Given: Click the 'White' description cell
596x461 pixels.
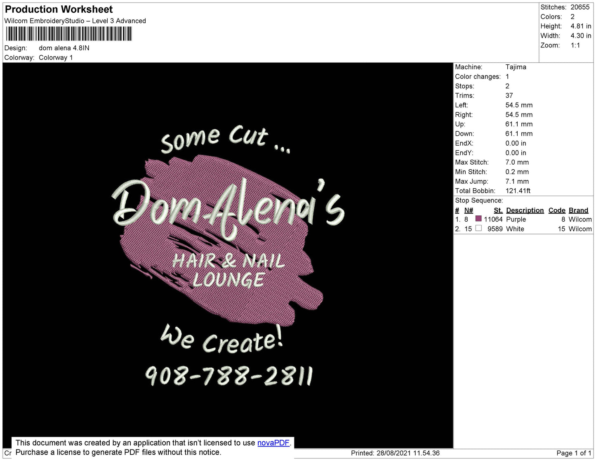Looking at the screenshot, I should pos(515,229).
